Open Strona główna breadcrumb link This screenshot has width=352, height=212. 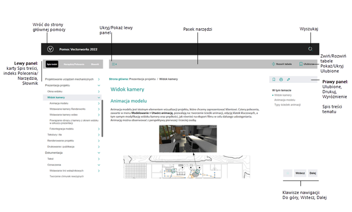coord(119,79)
